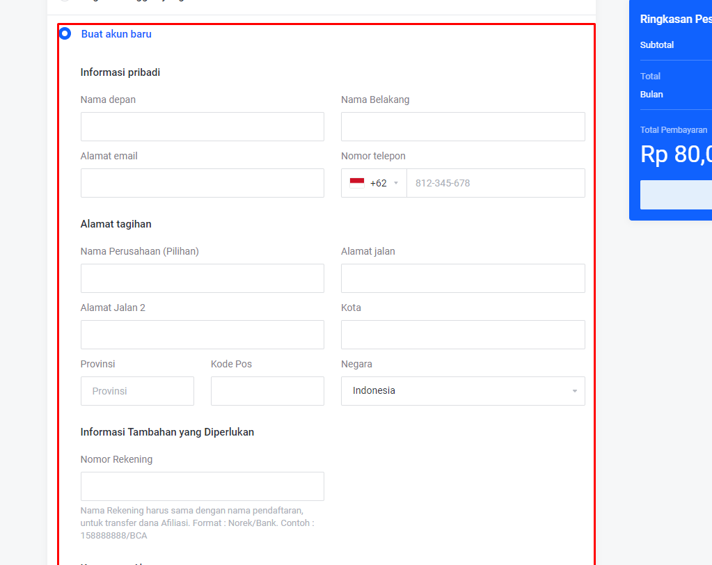Select the Alamat Jalan 2 input field

tap(202, 335)
